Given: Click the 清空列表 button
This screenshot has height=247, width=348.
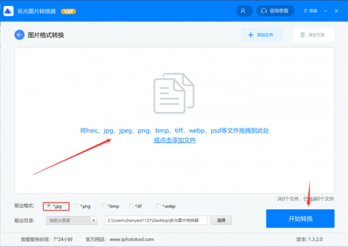Looking at the screenshot, I should tap(313, 35).
